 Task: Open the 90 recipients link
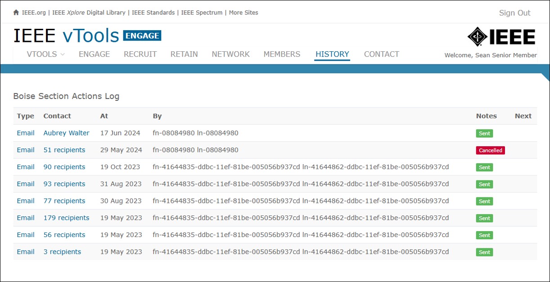tap(64, 167)
